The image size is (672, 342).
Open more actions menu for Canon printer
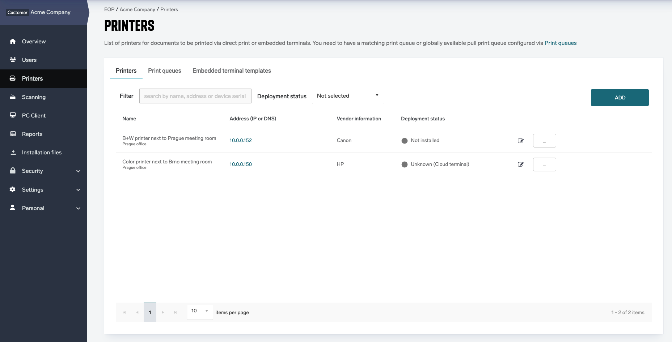point(544,141)
